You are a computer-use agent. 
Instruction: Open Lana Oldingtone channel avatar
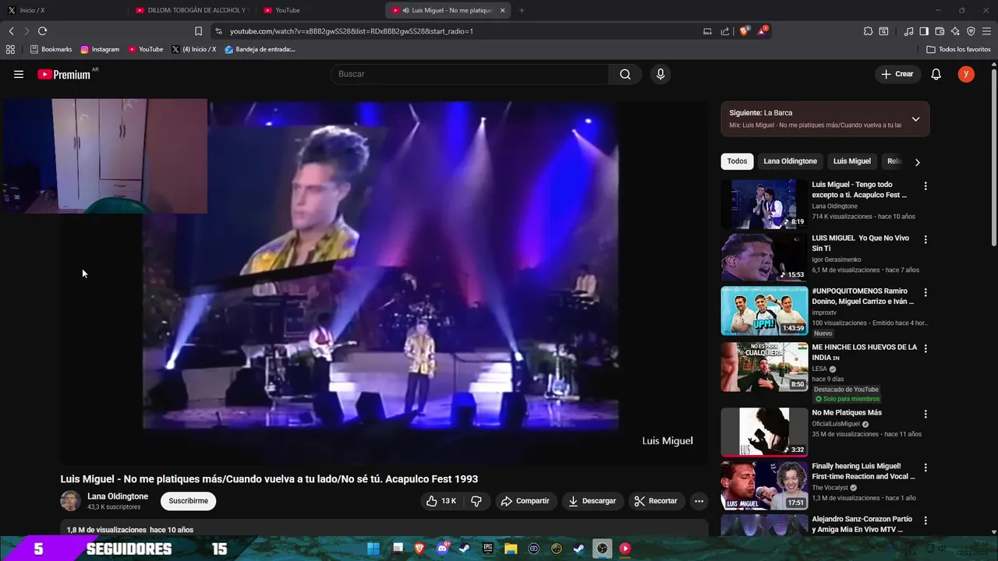click(x=70, y=501)
